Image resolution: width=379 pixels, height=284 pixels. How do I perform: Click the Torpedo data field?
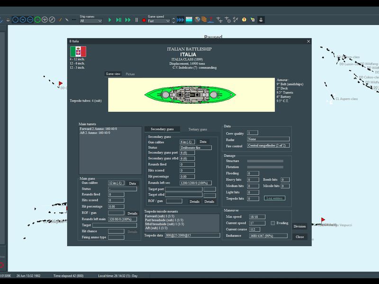click(x=192, y=235)
